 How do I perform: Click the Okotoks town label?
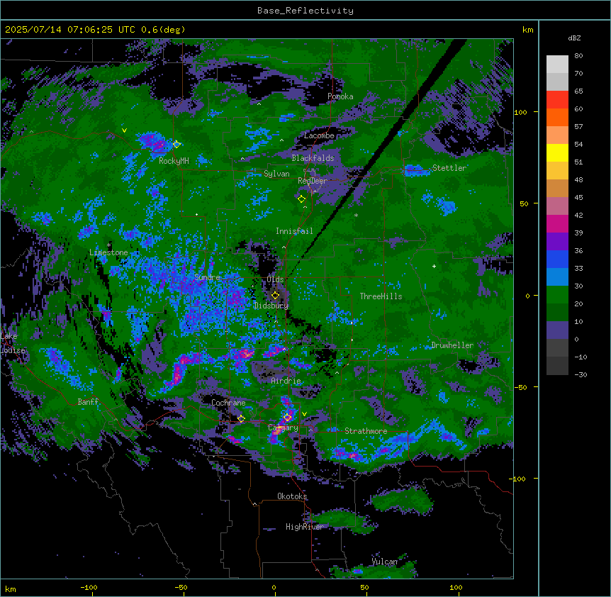coord(292,496)
